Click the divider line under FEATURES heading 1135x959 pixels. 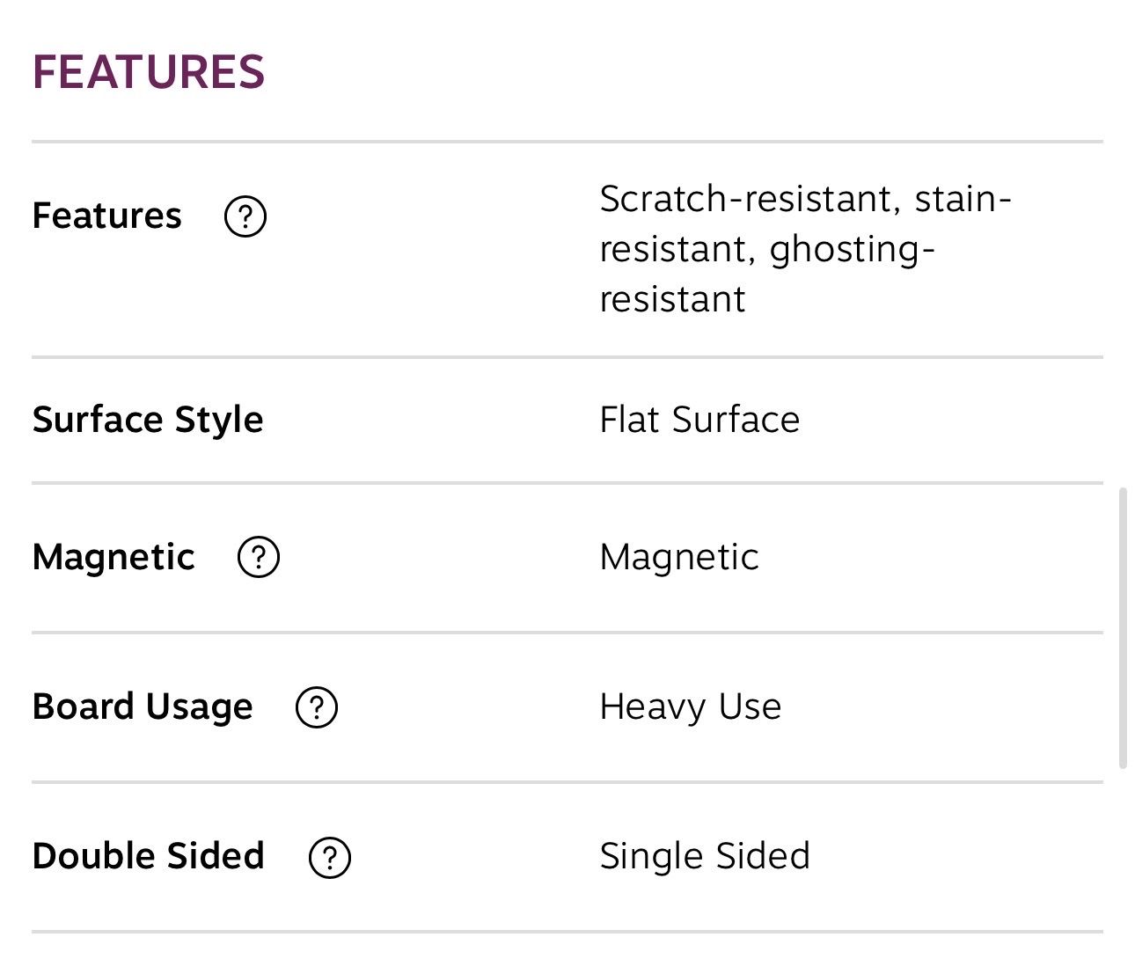coord(567,141)
